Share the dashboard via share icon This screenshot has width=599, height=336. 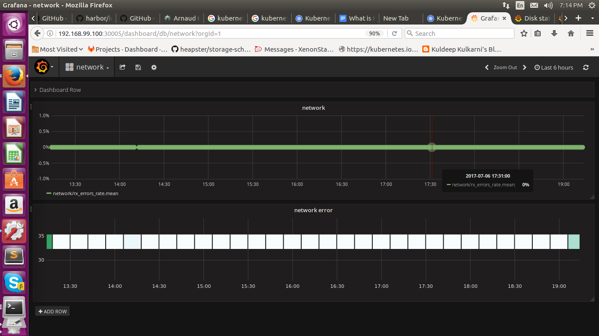coord(123,67)
